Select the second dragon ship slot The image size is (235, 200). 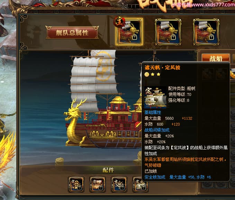(x=168, y=32)
